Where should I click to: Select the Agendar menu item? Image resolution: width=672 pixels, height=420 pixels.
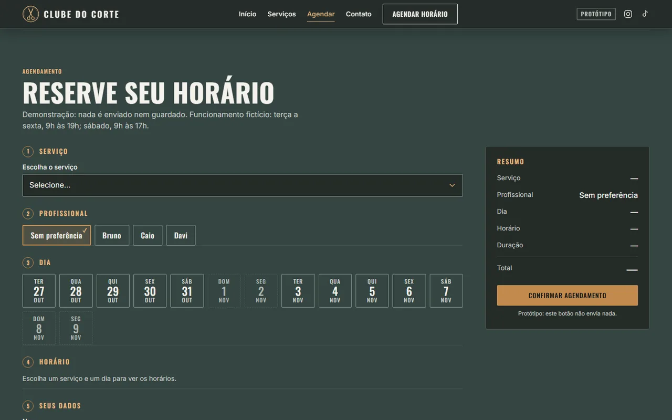(x=321, y=14)
